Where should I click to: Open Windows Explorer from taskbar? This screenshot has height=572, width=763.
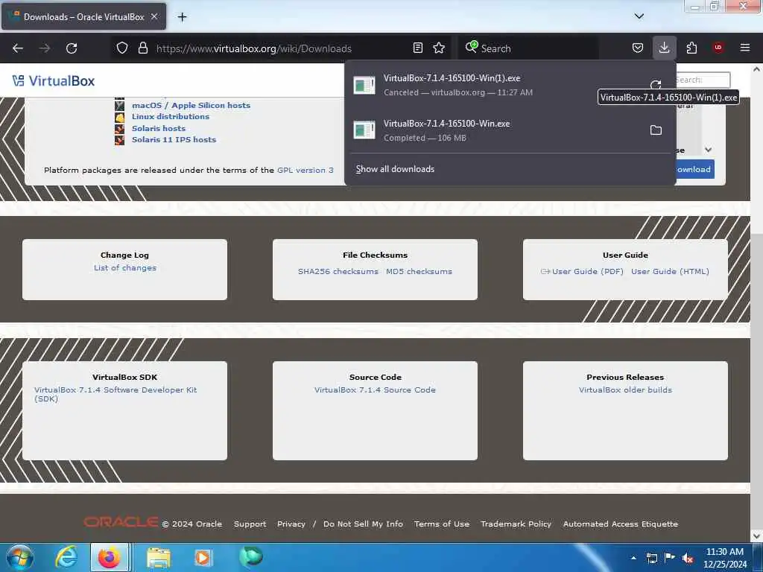(x=159, y=557)
